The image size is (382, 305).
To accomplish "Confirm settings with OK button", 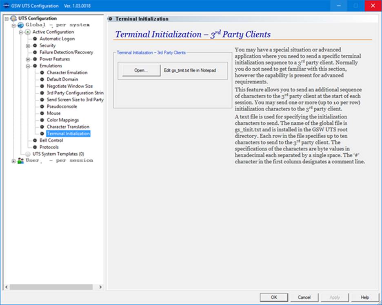I will click(x=274, y=297).
